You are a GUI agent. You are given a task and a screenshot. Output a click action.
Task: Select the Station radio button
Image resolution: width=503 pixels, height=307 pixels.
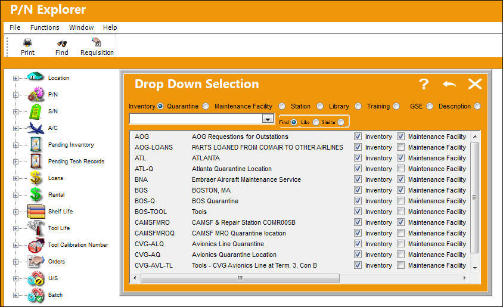pyautogui.click(x=320, y=106)
